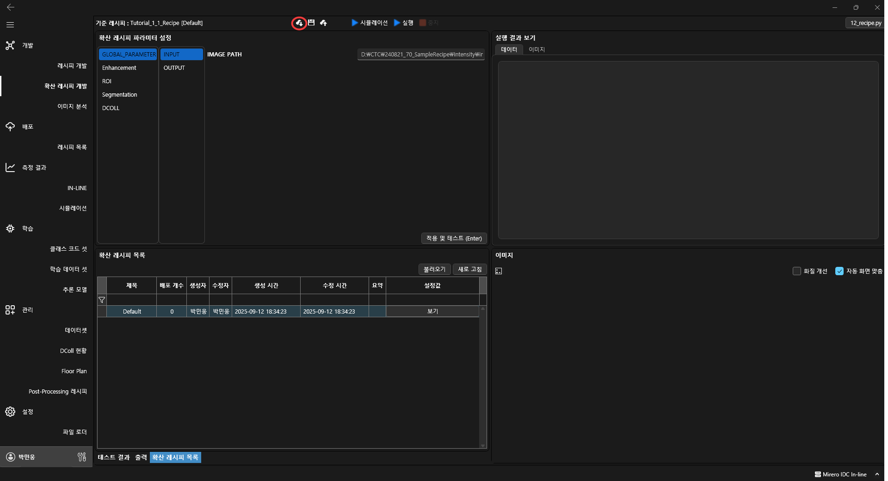This screenshot has height=481, width=888.
Task: Enable the 화질 개선 checkbox
Action: point(796,271)
